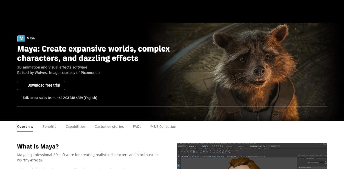The image size is (344, 169).
Task: Open the M&E Collection tab
Action: pyautogui.click(x=163, y=127)
